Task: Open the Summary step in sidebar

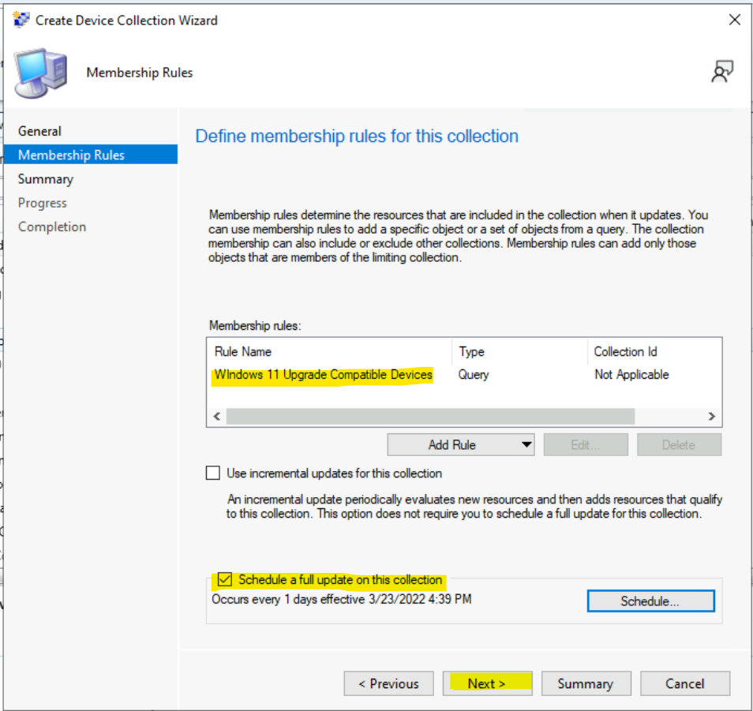Action: click(x=46, y=179)
